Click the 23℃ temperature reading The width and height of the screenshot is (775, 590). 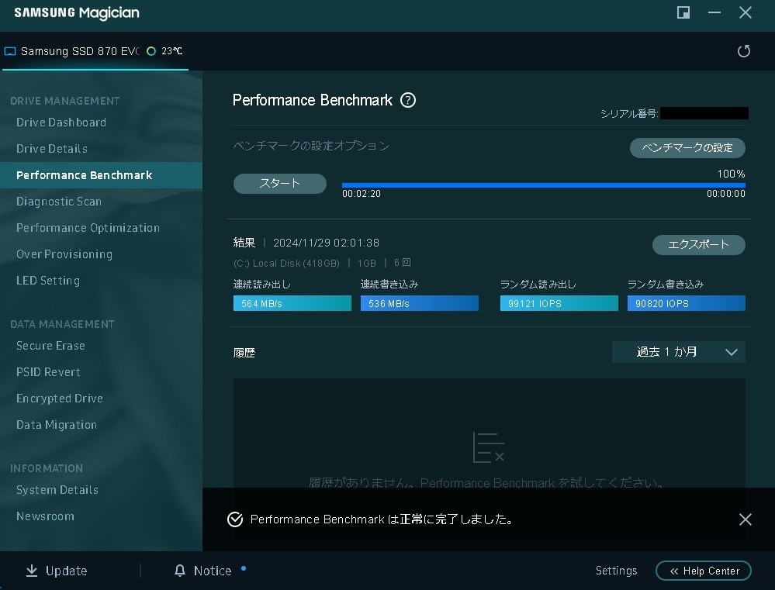coord(172,51)
